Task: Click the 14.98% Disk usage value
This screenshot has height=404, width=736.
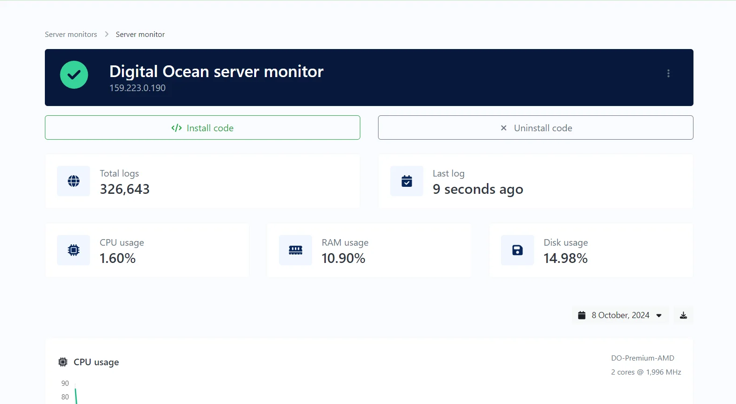Action: 566,258
